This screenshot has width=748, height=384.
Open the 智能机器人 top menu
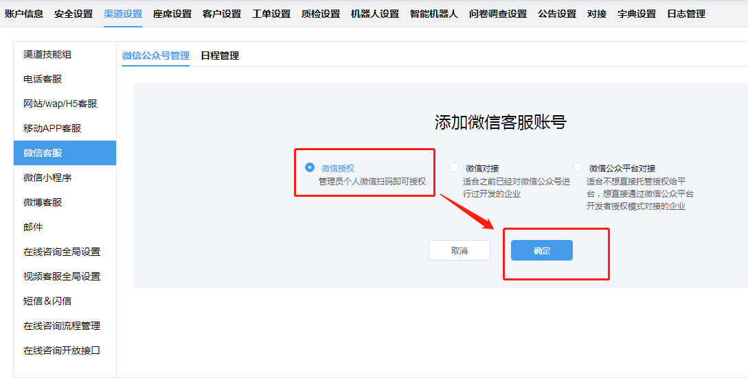434,14
